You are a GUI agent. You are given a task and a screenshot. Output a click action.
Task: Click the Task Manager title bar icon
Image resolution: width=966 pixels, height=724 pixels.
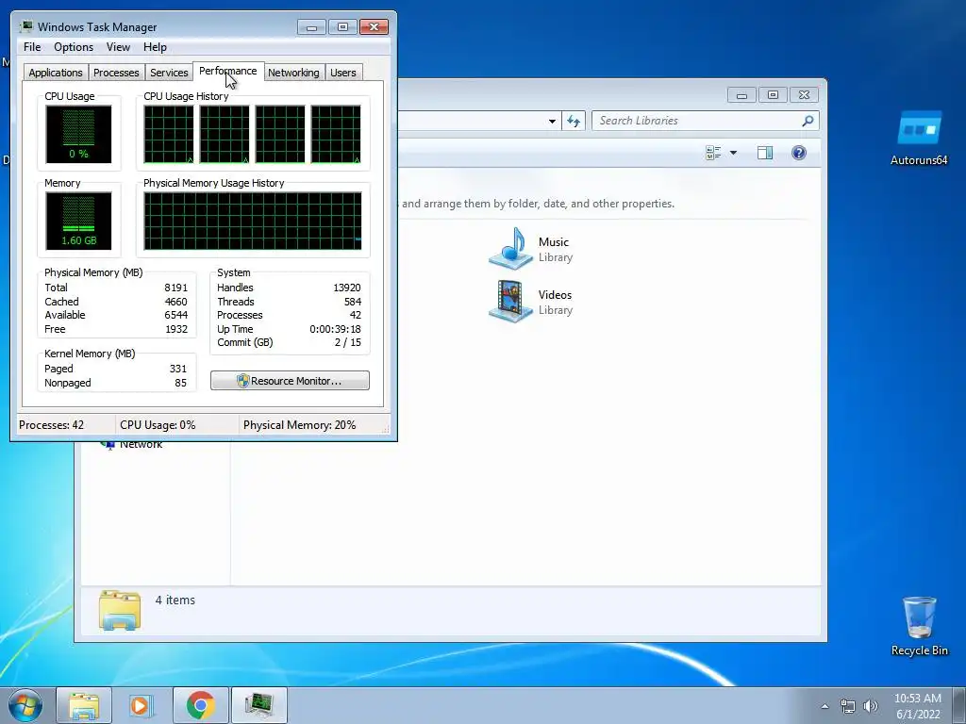pyautogui.click(x=26, y=26)
